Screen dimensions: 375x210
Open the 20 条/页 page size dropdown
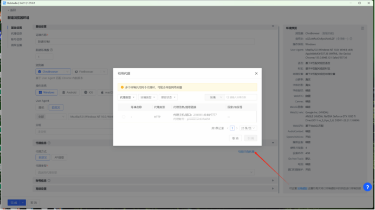248,128
